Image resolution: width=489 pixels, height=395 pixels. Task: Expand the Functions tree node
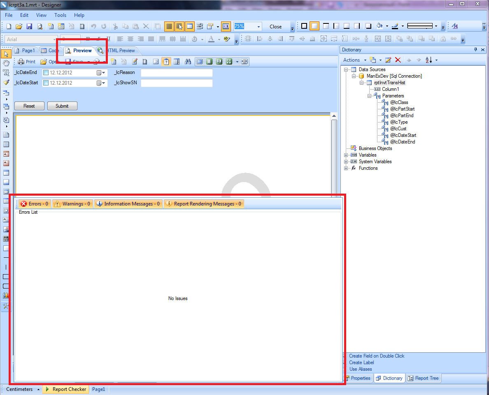(x=346, y=168)
